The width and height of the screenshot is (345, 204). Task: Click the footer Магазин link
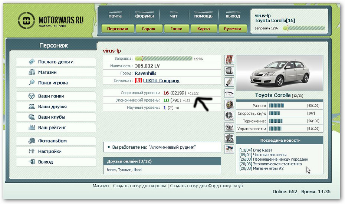101,186
